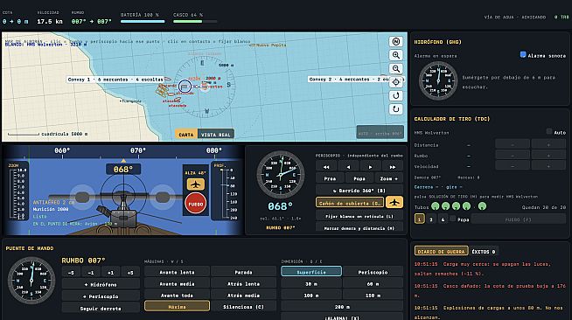
Task: Click the periscope bearing compass dial
Action: [x=280, y=175]
